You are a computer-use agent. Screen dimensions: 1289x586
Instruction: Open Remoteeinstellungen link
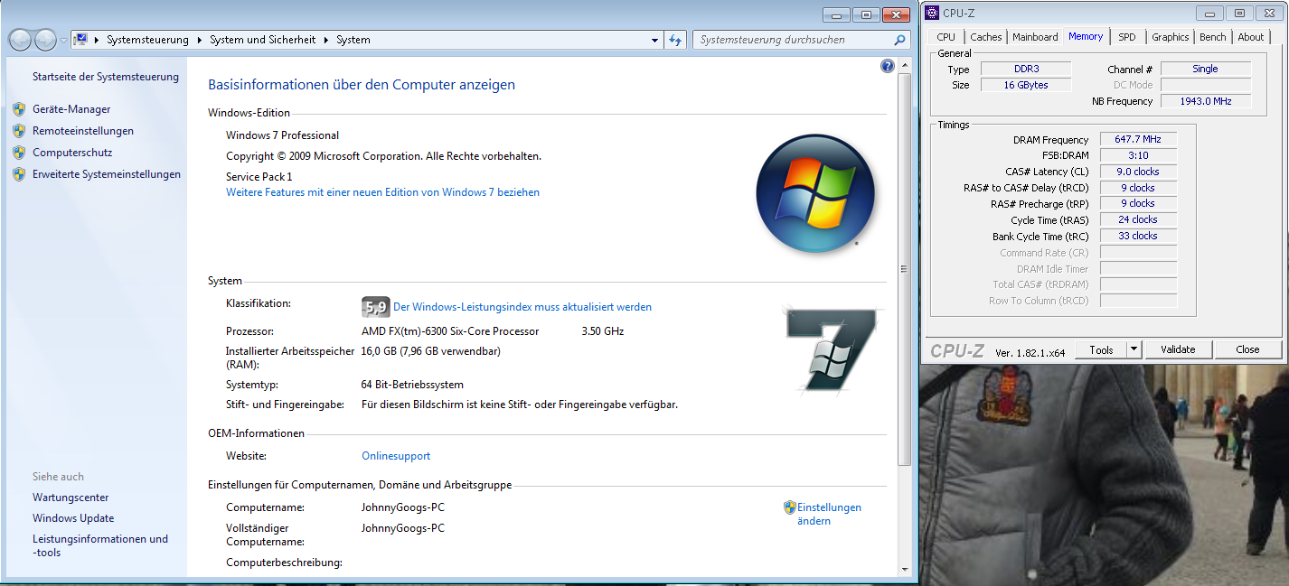83,131
